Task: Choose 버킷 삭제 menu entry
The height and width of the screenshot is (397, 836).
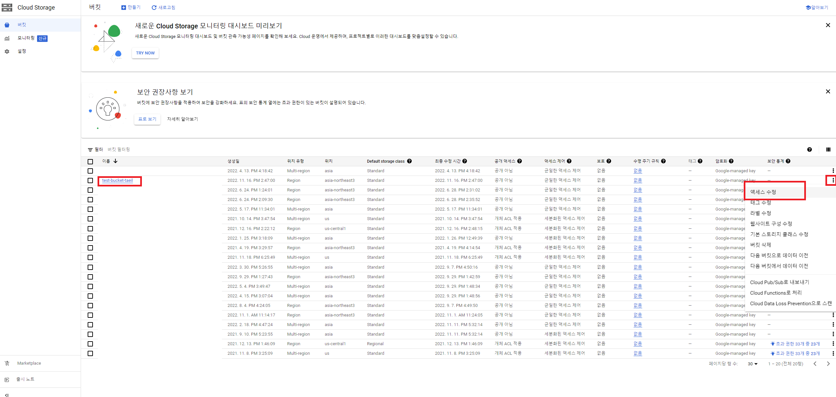Action: [790, 245]
